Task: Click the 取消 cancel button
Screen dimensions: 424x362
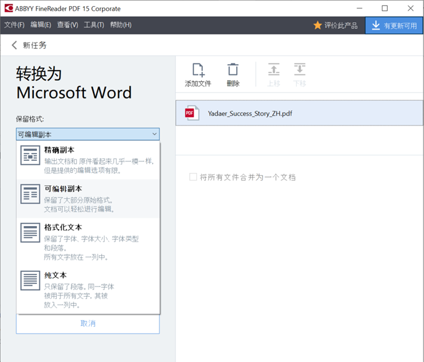Action: coord(88,323)
